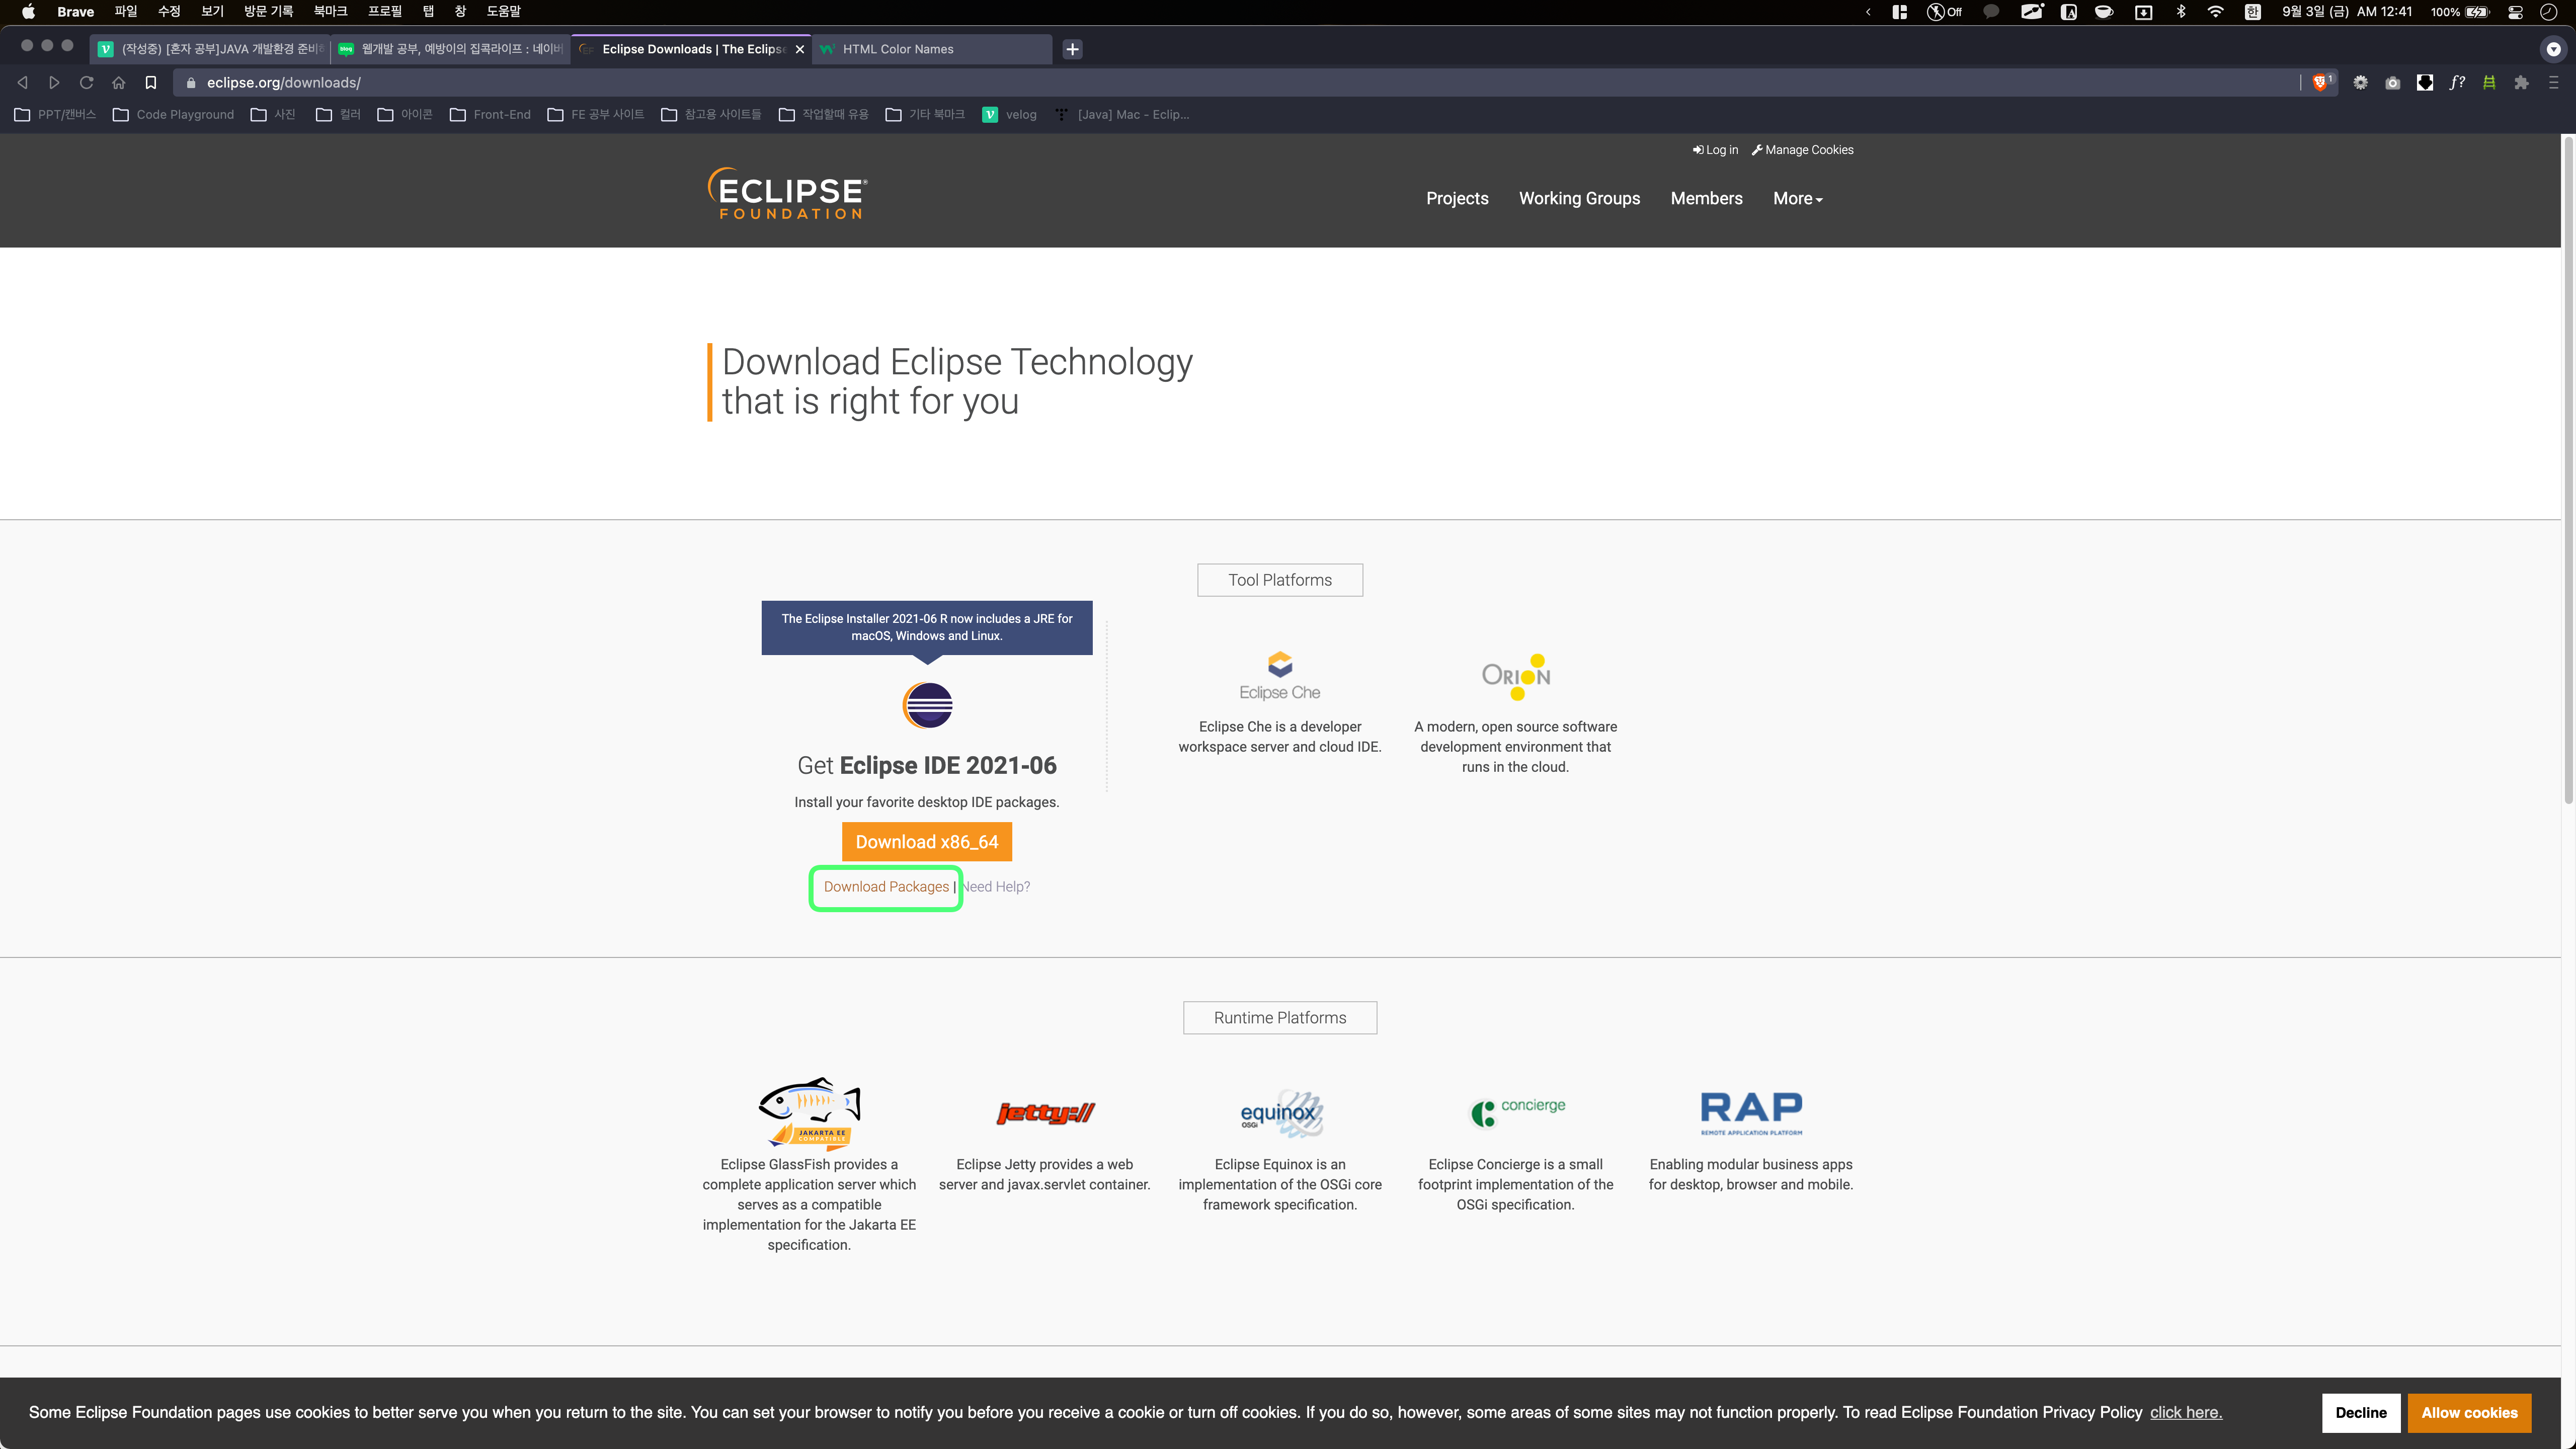
Task: Open the tab search dropdown arrow
Action: coord(2552,49)
